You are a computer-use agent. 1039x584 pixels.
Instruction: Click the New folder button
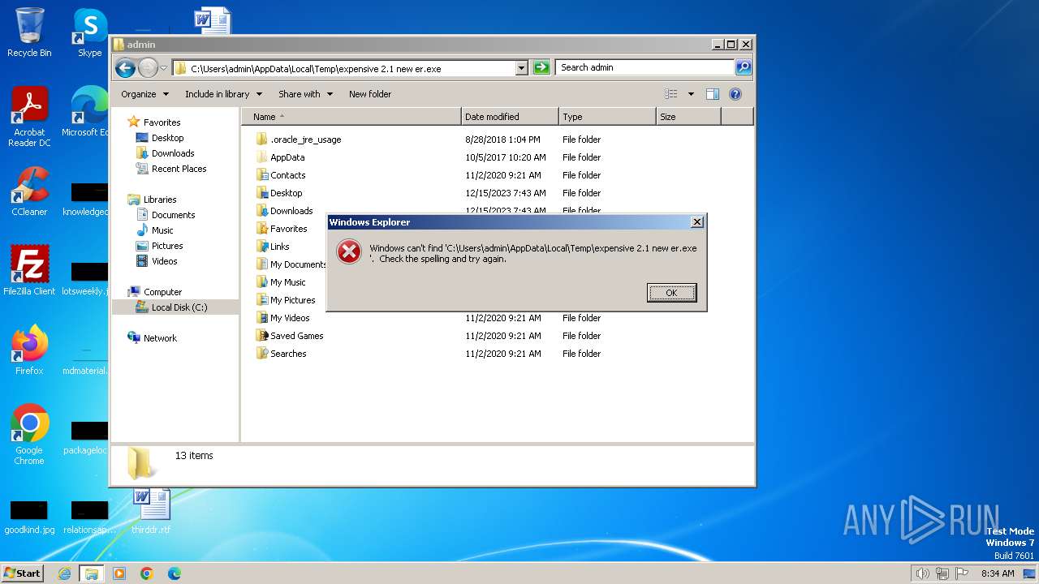pos(370,94)
